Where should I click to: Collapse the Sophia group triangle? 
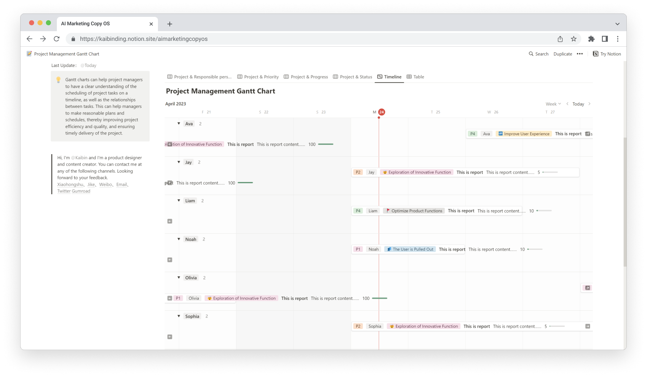coord(179,316)
